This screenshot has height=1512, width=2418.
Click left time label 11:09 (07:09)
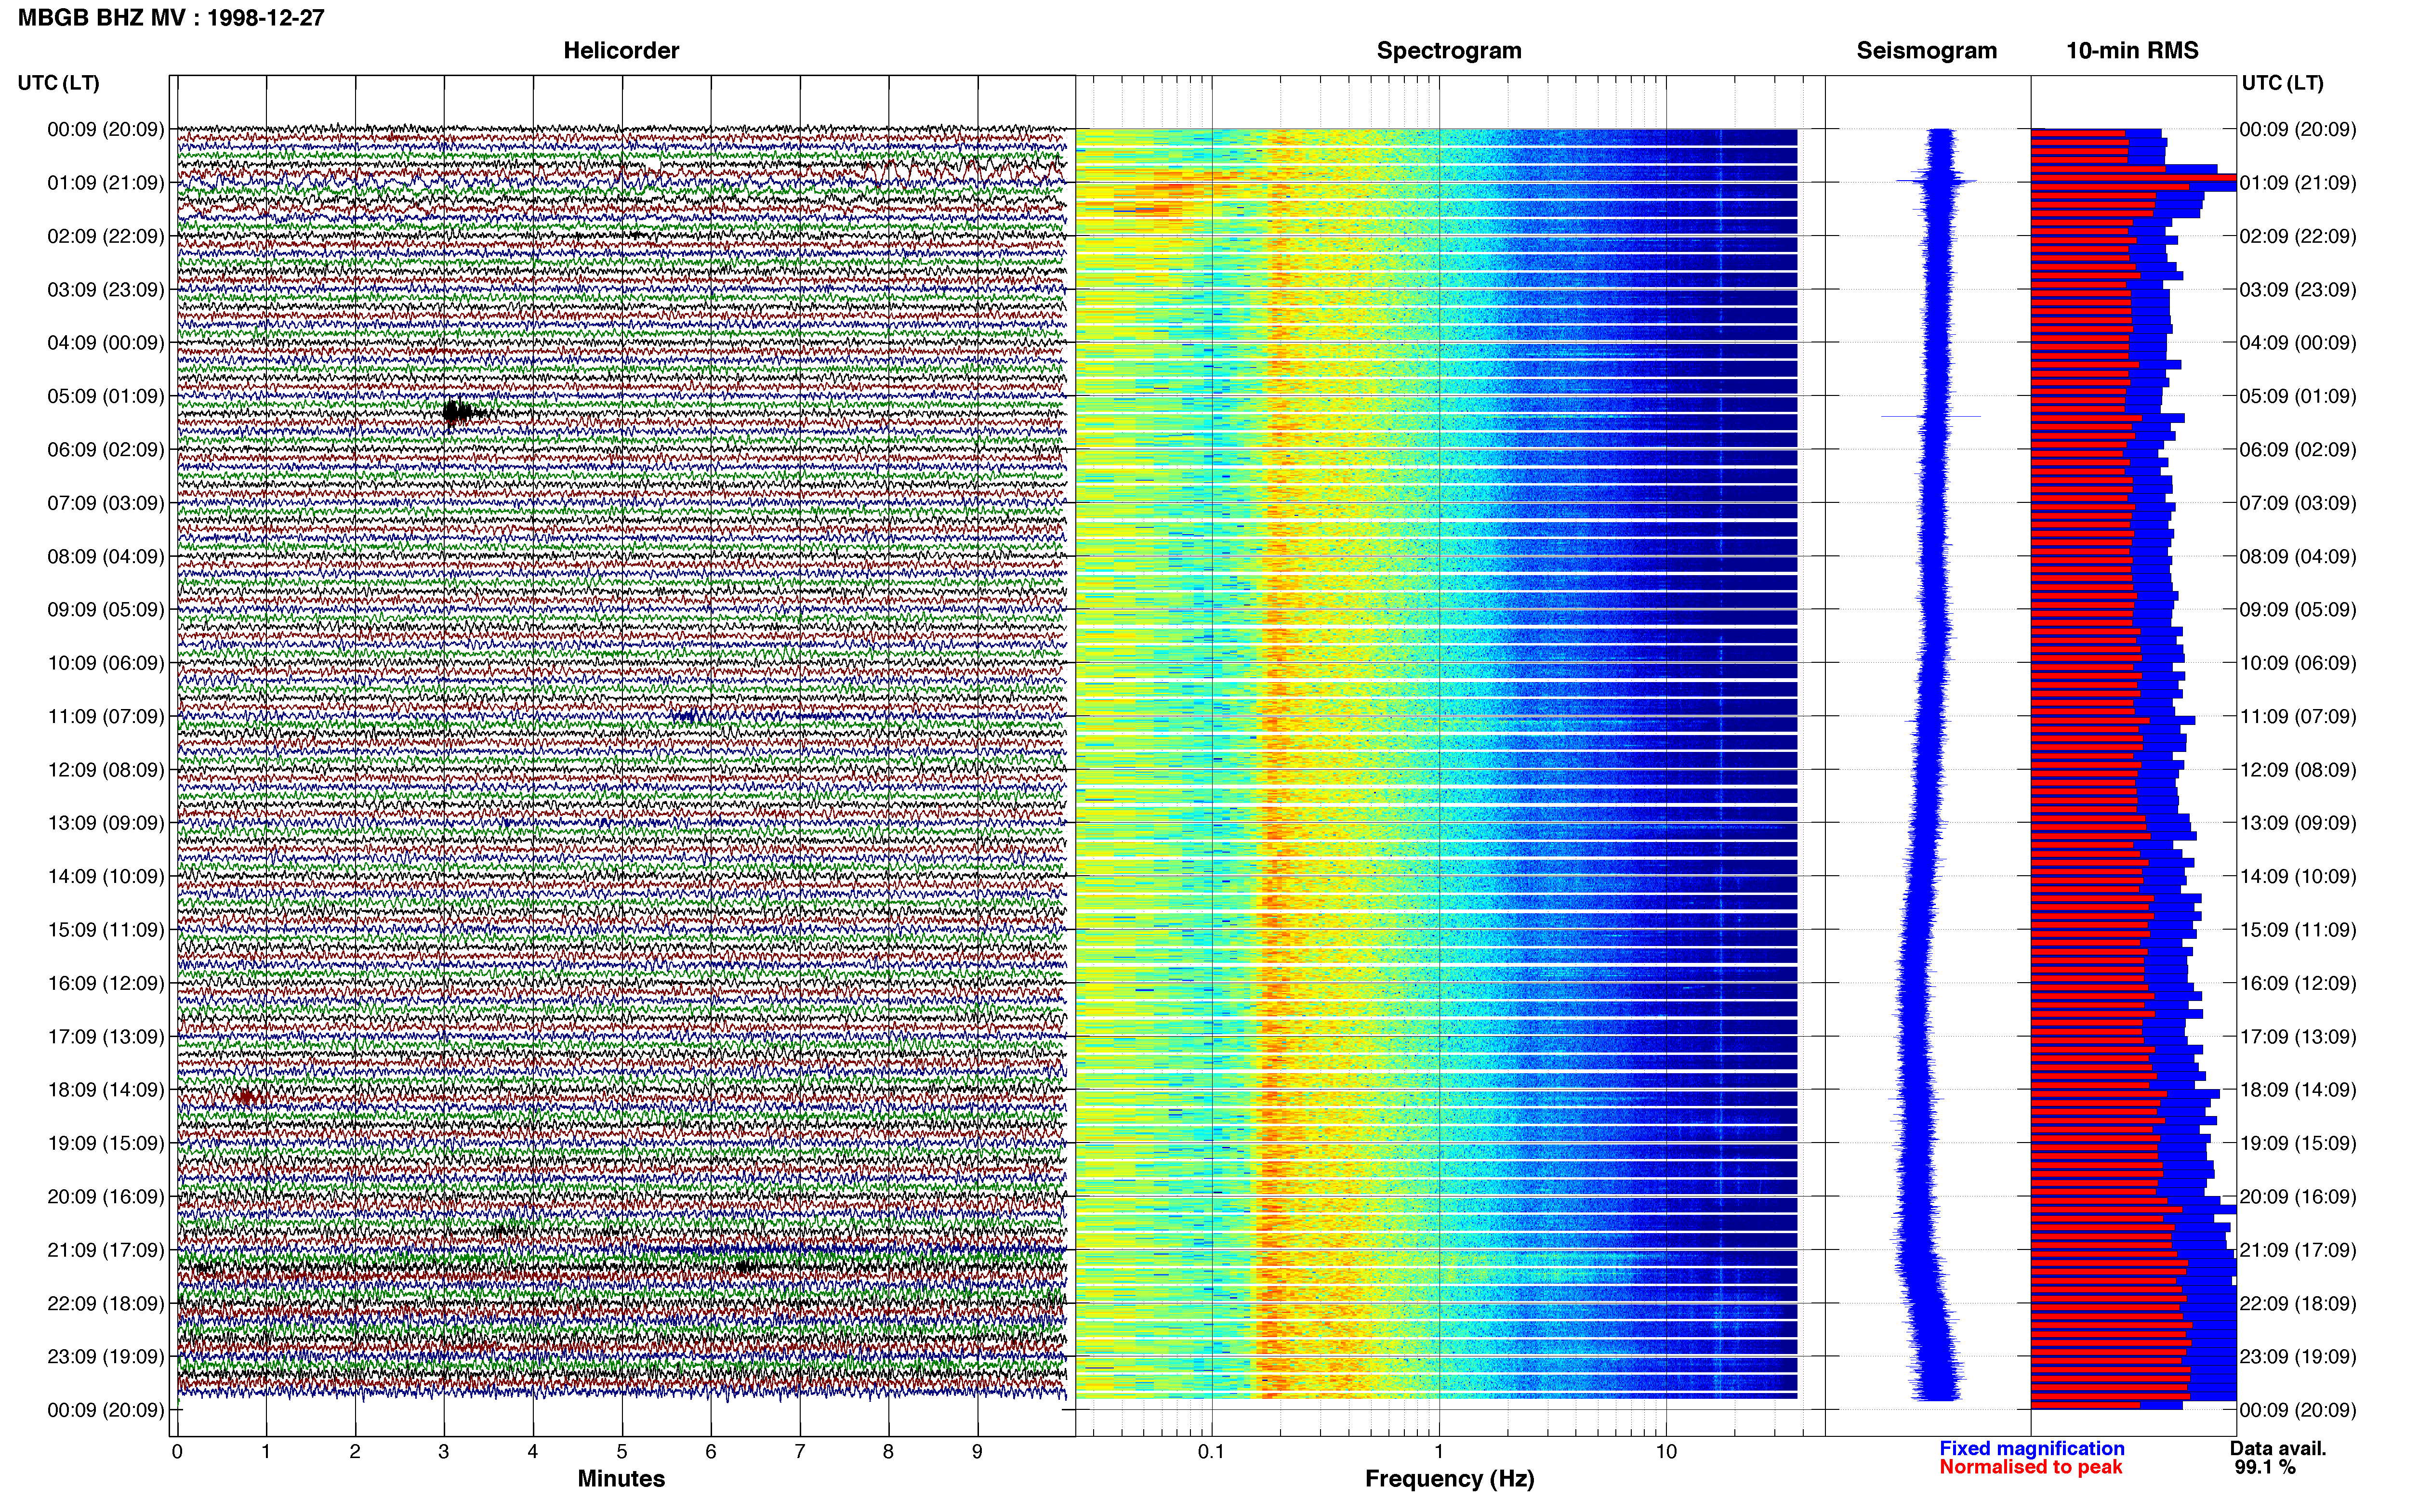click(106, 716)
